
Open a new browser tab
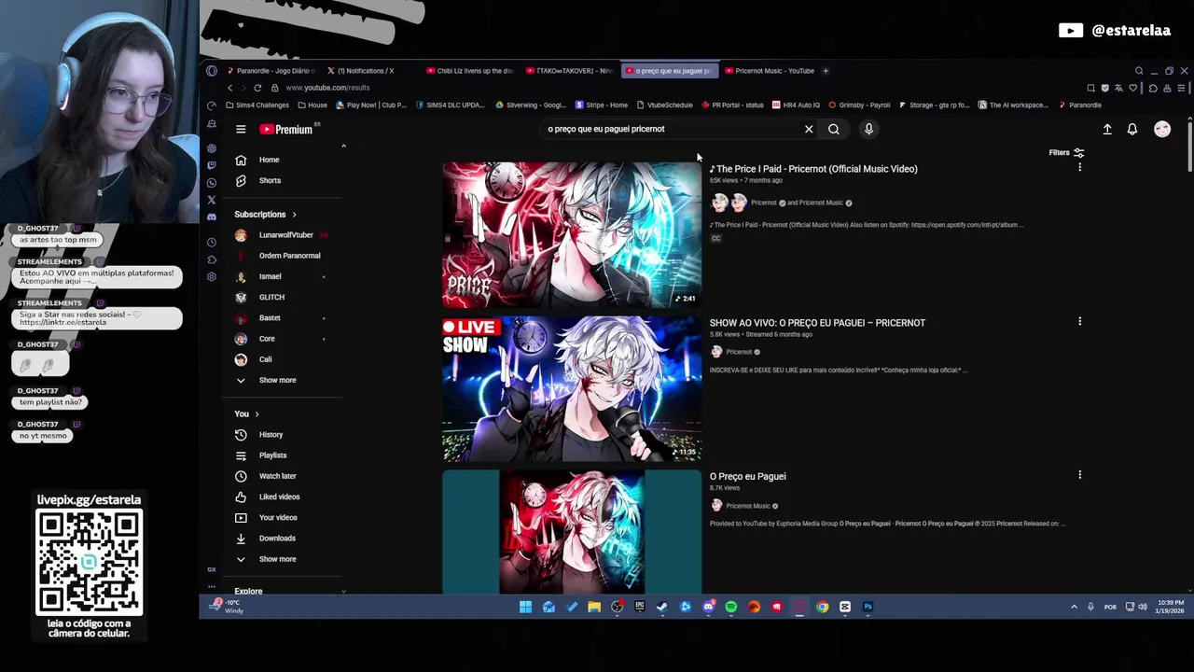[x=826, y=71]
